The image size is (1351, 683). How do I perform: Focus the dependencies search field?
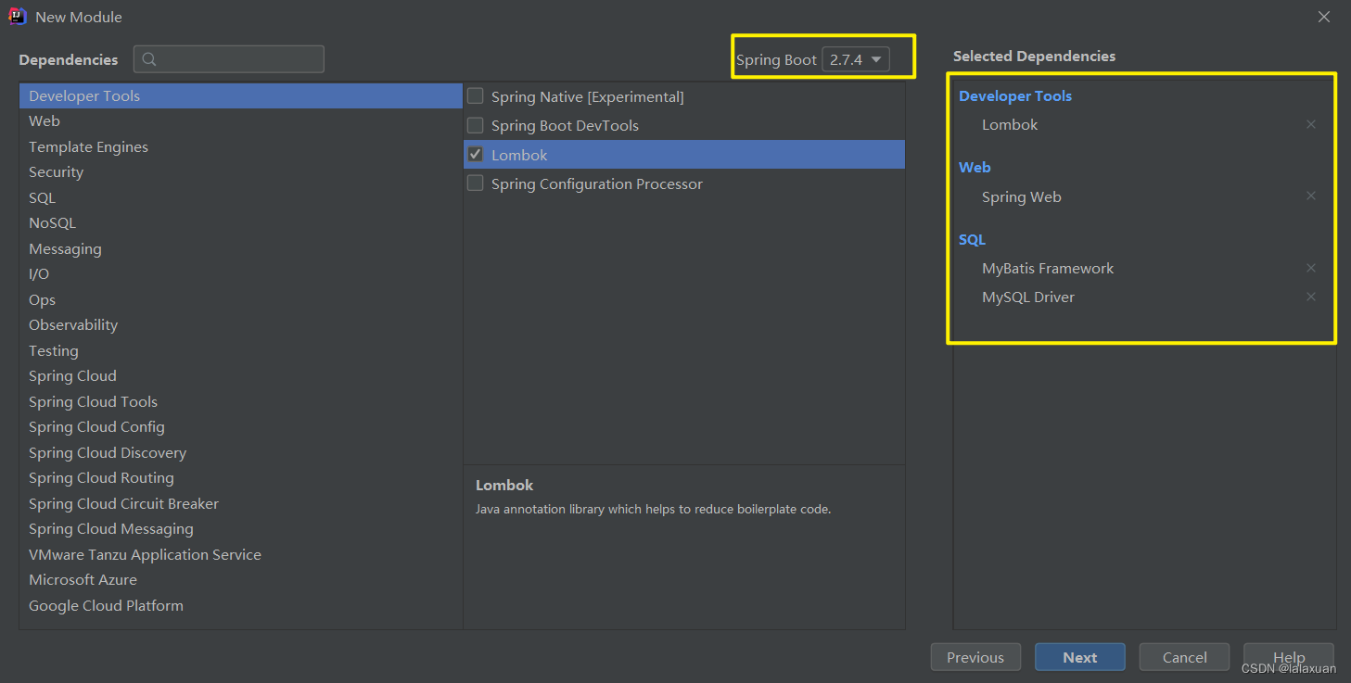pos(229,59)
